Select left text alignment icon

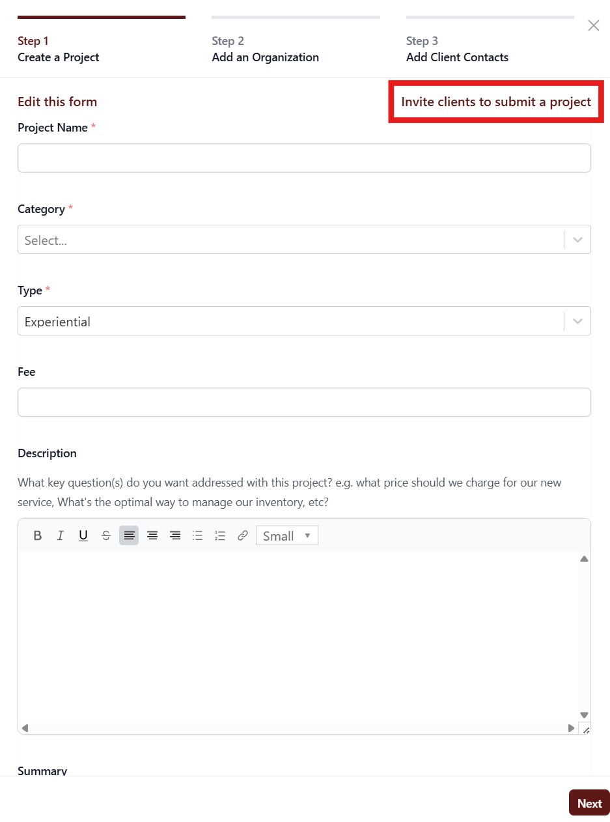[129, 535]
